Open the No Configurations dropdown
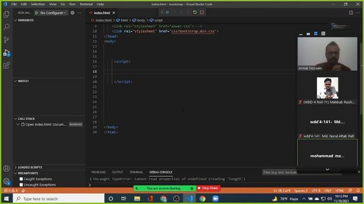This screenshot has width=364, height=204. coord(53,13)
